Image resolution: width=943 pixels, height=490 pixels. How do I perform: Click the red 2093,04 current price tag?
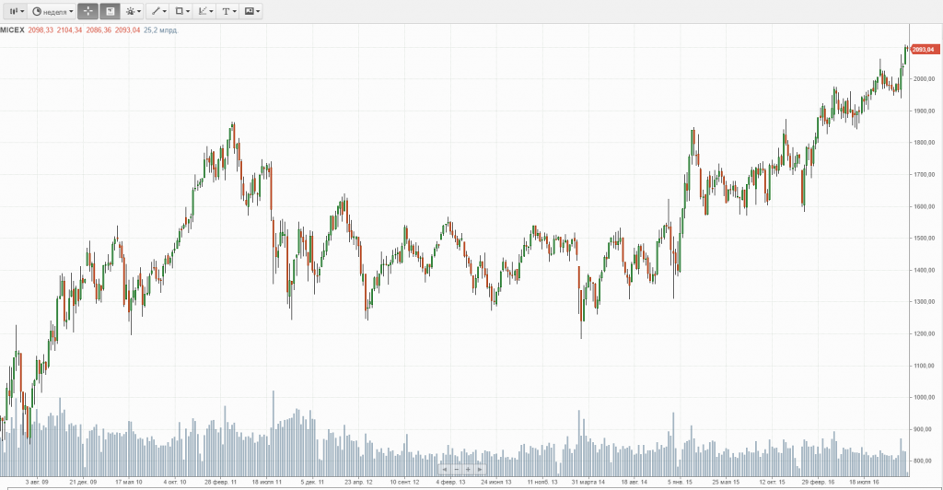tap(924, 50)
